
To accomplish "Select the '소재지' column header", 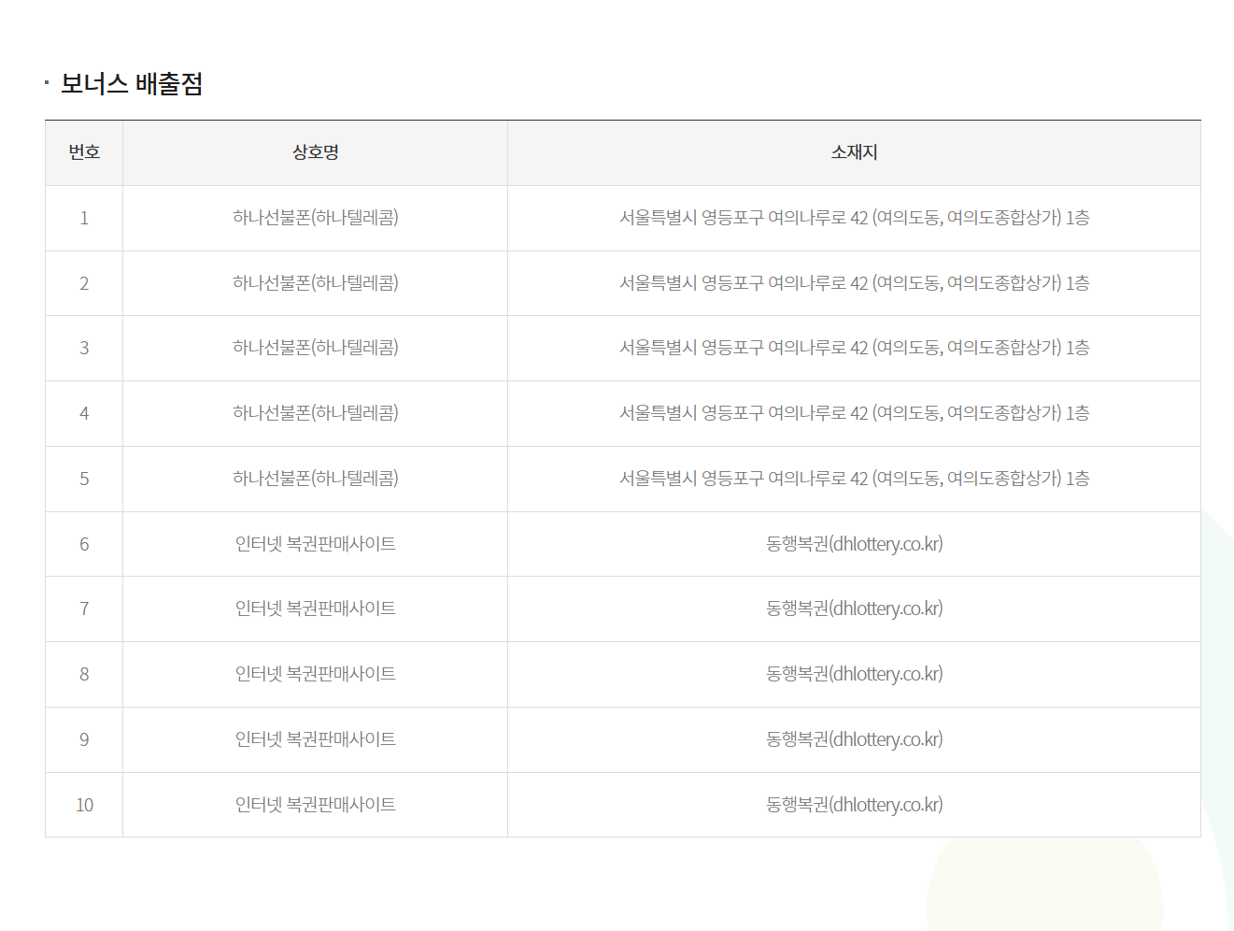I will pos(855,152).
